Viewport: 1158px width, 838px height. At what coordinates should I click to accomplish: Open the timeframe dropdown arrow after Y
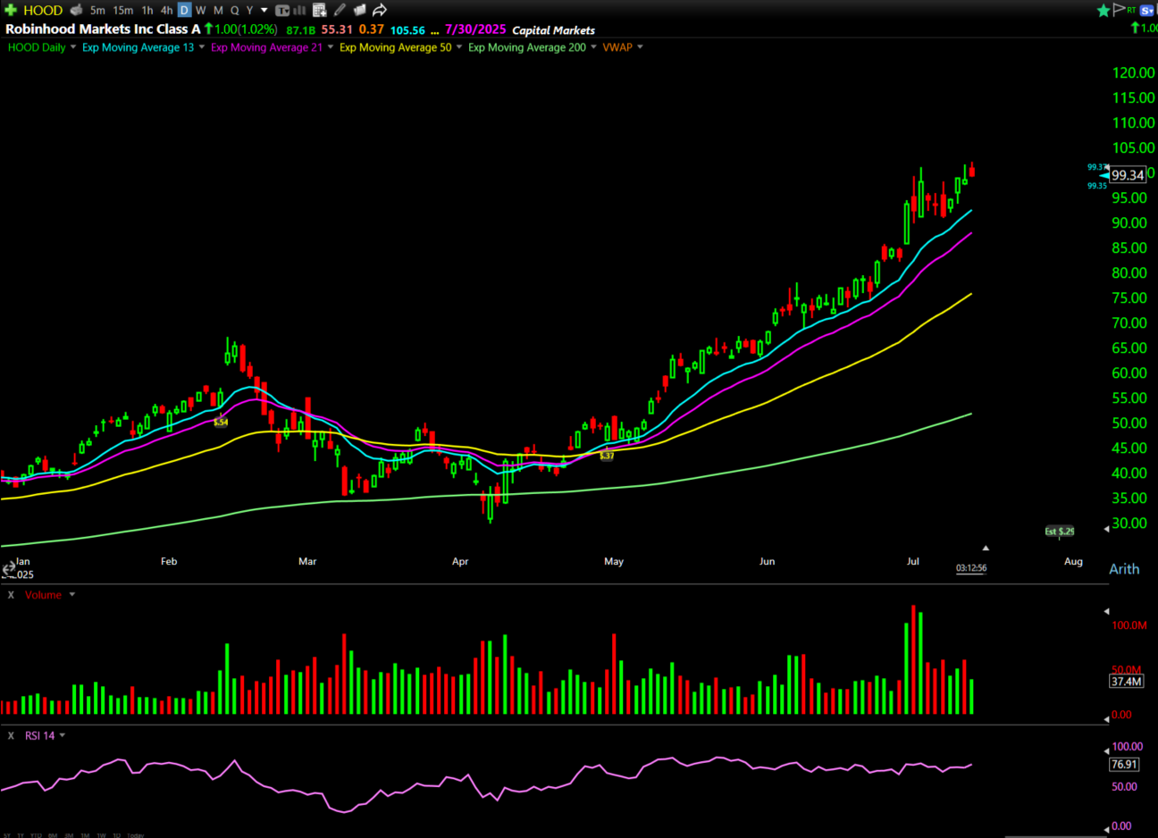click(x=264, y=11)
